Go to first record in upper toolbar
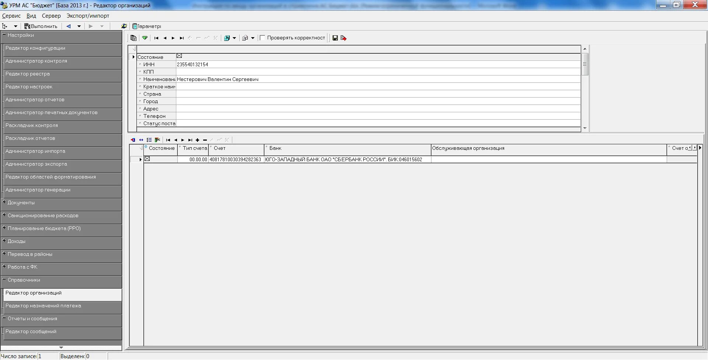708x360 pixels. click(156, 38)
